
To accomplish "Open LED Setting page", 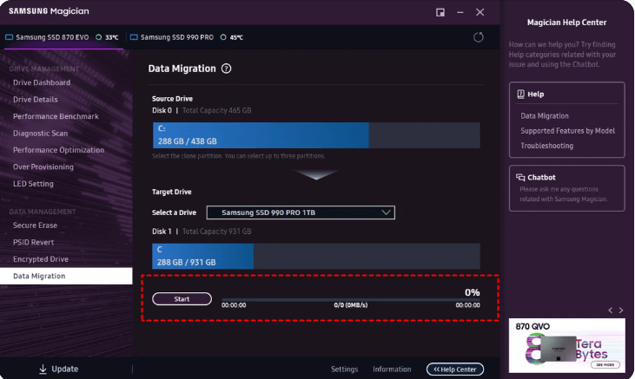I will tap(33, 184).
